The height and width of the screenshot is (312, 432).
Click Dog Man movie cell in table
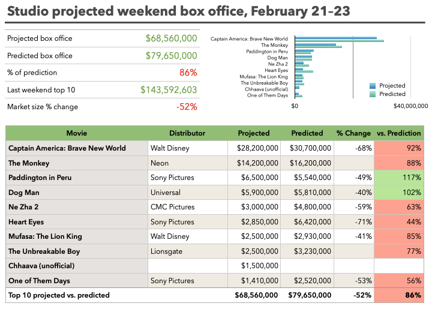point(77,193)
